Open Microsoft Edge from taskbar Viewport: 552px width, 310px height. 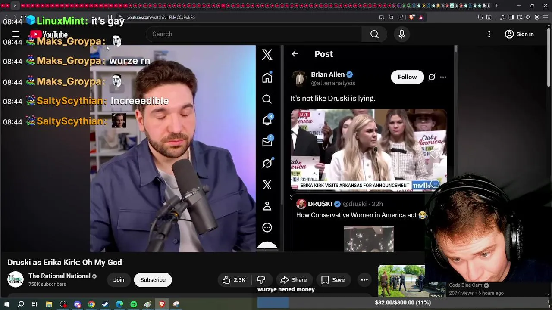pos(119,304)
